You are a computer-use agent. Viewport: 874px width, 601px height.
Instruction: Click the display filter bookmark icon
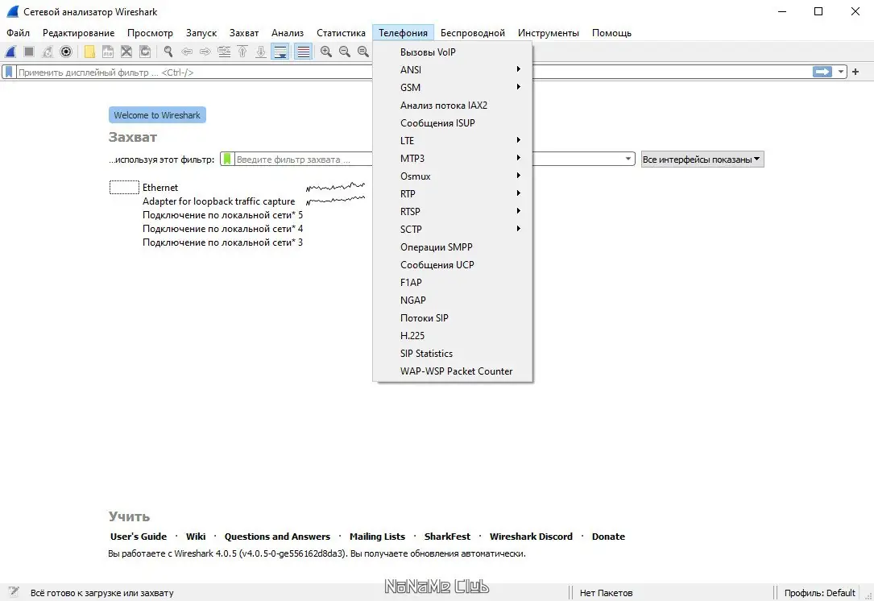[x=9, y=72]
